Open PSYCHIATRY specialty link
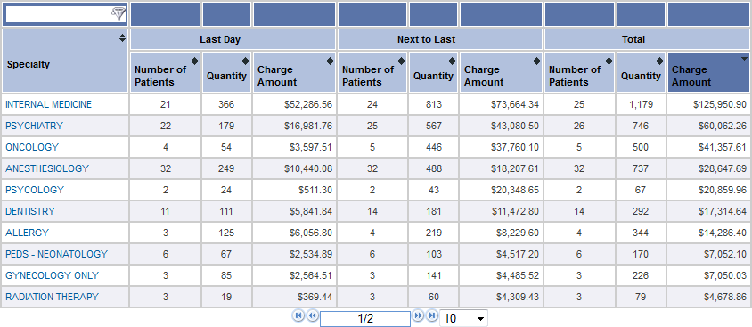Image resolution: width=752 pixels, height=327 pixels. [x=34, y=126]
